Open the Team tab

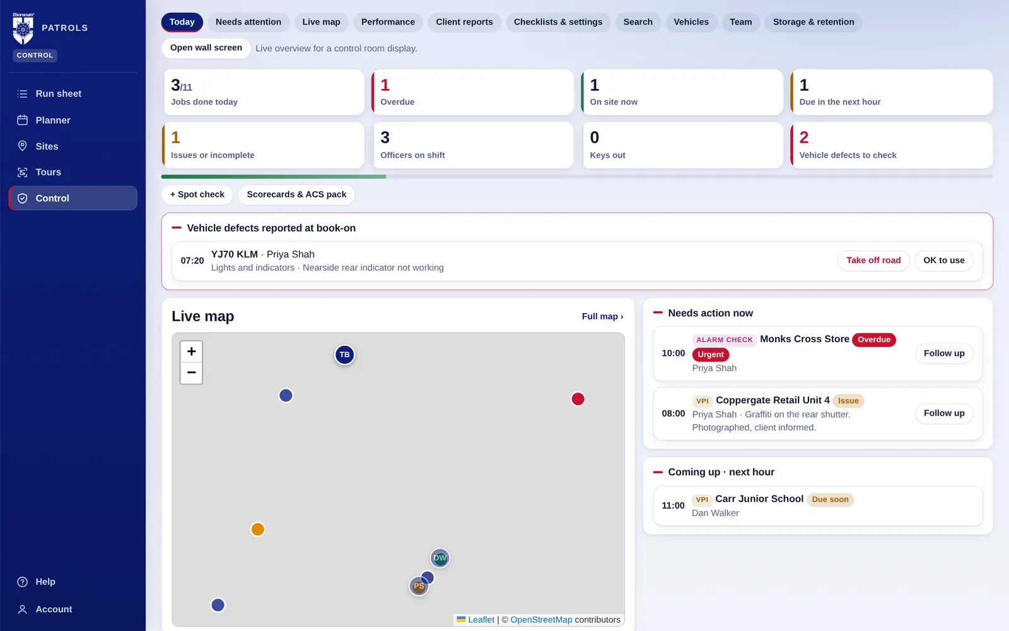point(741,22)
